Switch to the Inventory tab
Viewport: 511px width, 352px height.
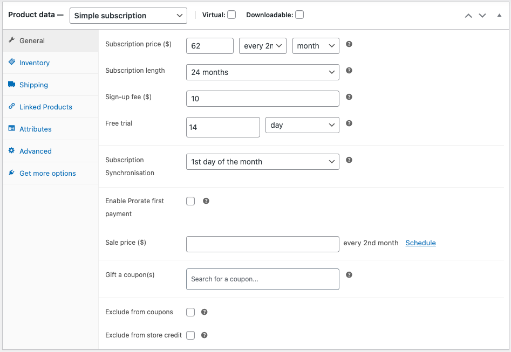[x=51, y=63]
